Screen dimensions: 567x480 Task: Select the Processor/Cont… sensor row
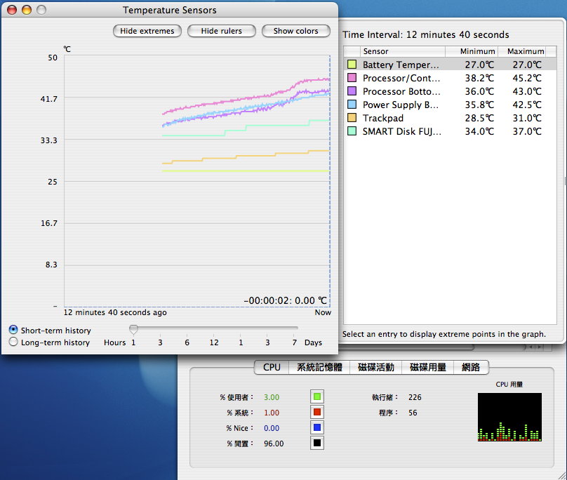tap(450, 78)
